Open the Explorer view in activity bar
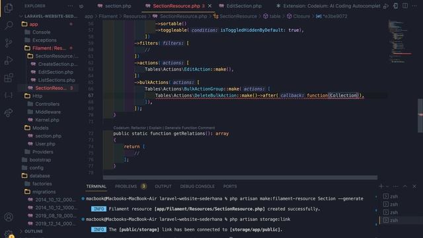The height and width of the screenshot is (238, 423). (x=9, y=8)
